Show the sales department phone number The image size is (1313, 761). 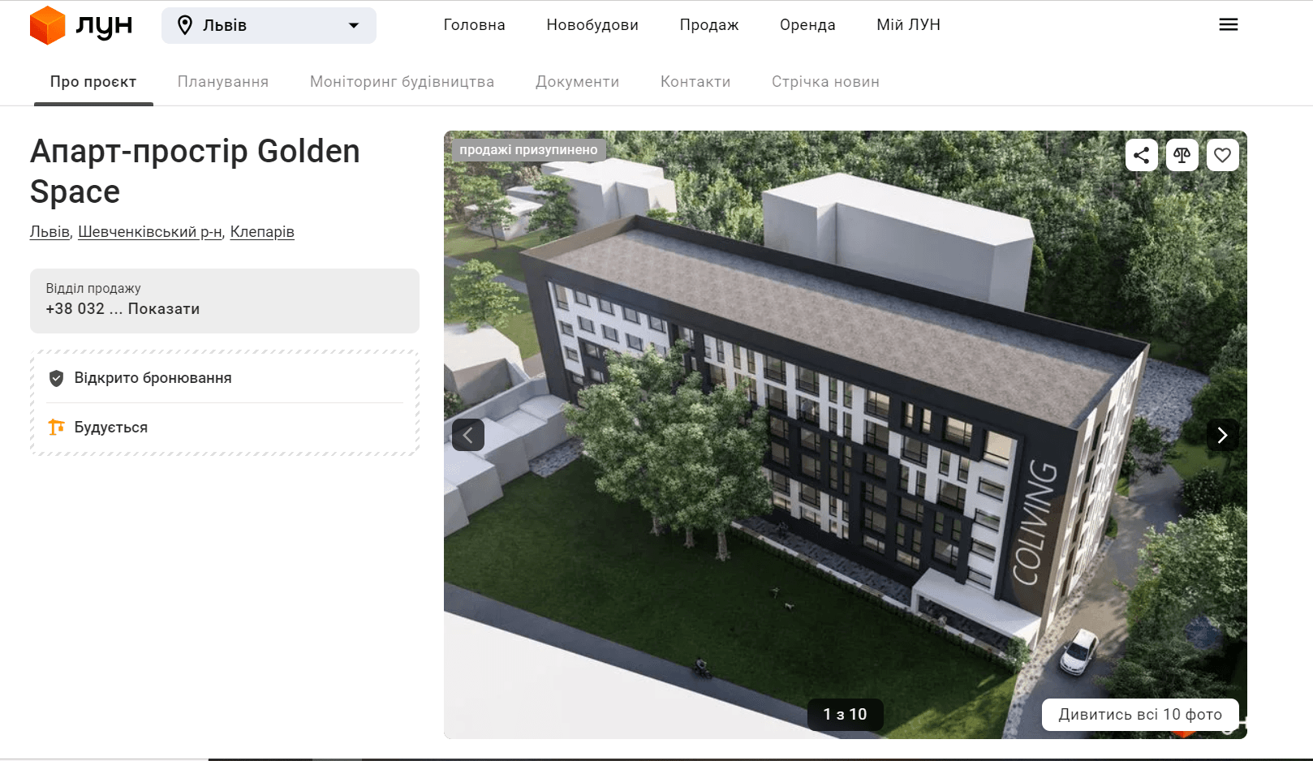tap(163, 309)
